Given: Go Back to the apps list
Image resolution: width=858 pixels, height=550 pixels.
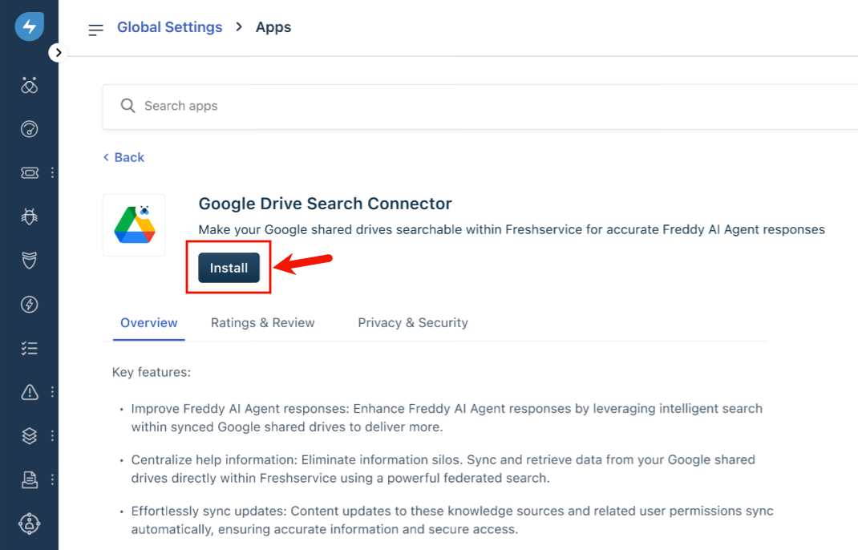Looking at the screenshot, I should [x=123, y=157].
